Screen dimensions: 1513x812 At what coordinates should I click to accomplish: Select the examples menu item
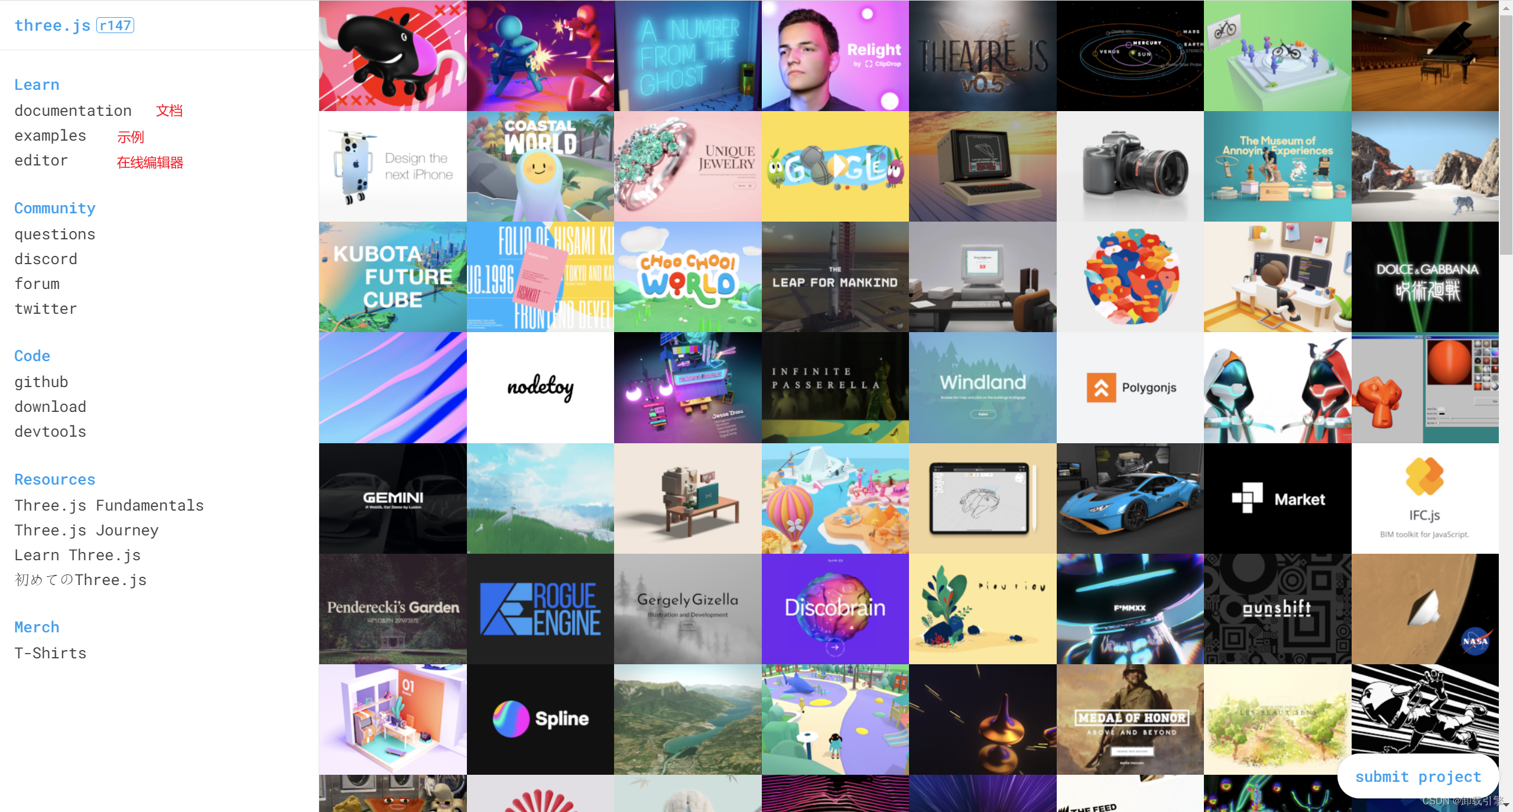(50, 135)
